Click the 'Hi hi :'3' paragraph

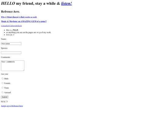point(4,101)
